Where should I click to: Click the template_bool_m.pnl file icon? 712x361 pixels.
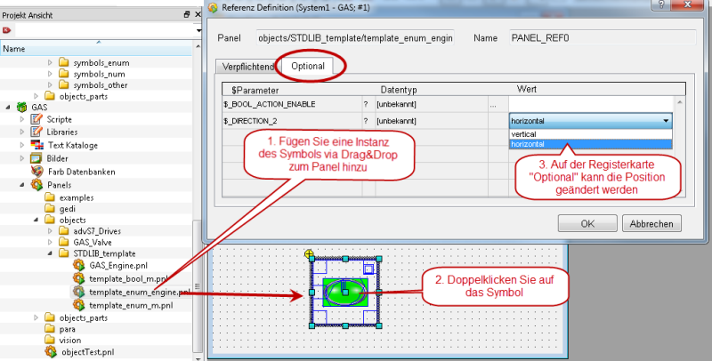(x=79, y=278)
